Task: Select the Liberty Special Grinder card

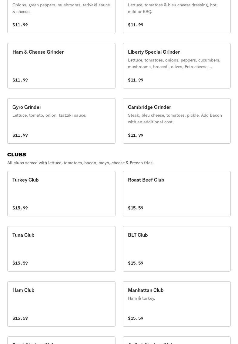Action: (176, 65)
